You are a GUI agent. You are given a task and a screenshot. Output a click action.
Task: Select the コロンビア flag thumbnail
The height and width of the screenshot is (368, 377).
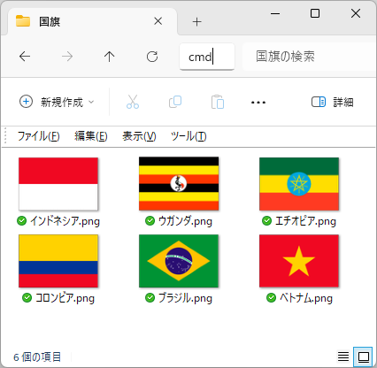pos(58,261)
